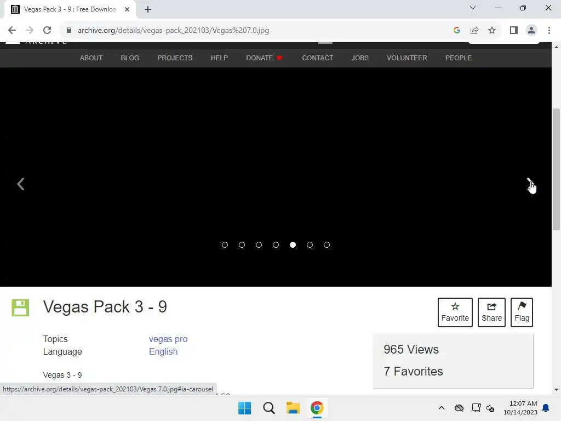Image resolution: width=561 pixels, height=421 pixels.
Task: Select fourth carousel dot
Action: 276,245
